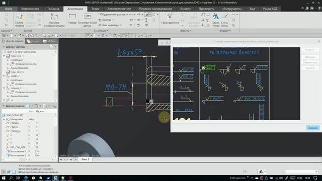The image size is (322, 181).
Task: Open the Ординатный размер dropdown arrow
Action: pyautogui.click(x=127, y=15)
